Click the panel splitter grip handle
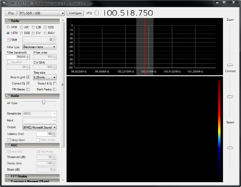 63,84
